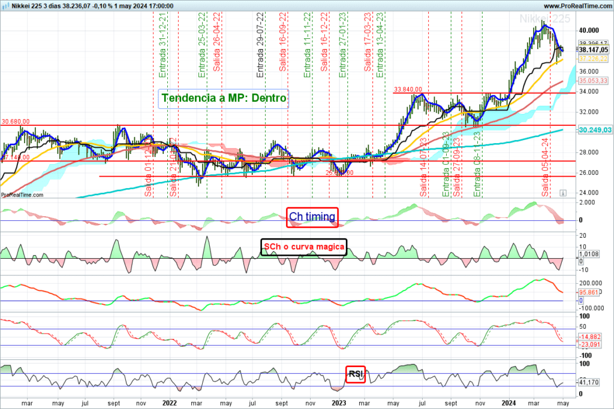This screenshot has height=409, width=614.
Task: Click the oscillator value tag -23,091
Action: click(x=590, y=344)
